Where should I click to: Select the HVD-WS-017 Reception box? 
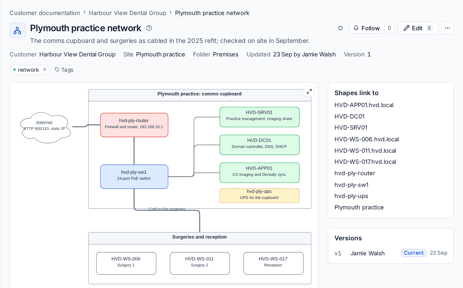[x=273, y=263]
